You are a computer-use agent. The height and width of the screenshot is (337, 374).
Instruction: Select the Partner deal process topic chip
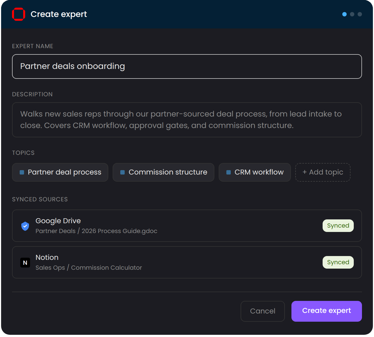click(60, 172)
